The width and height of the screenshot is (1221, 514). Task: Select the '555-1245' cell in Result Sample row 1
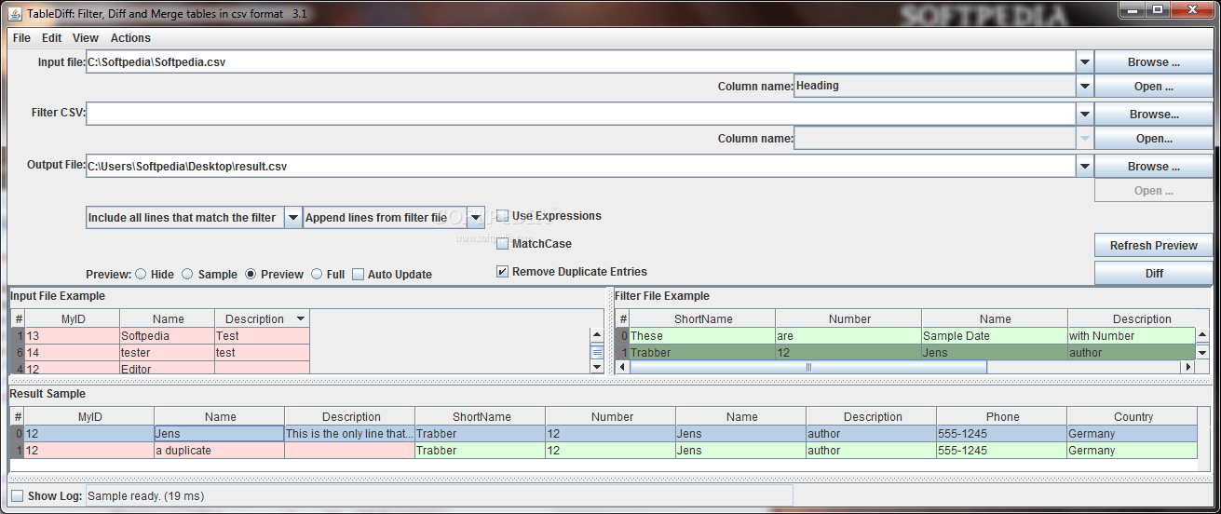pos(1002,451)
